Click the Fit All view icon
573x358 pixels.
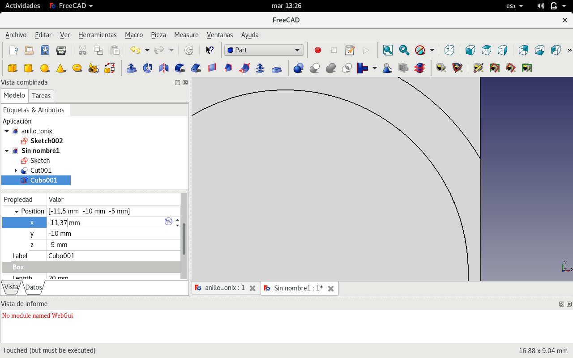388,50
